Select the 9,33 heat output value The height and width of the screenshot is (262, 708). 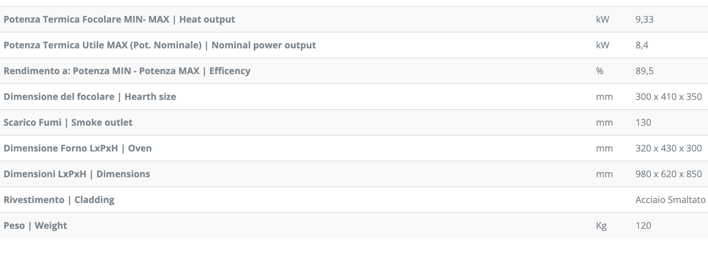click(644, 19)
